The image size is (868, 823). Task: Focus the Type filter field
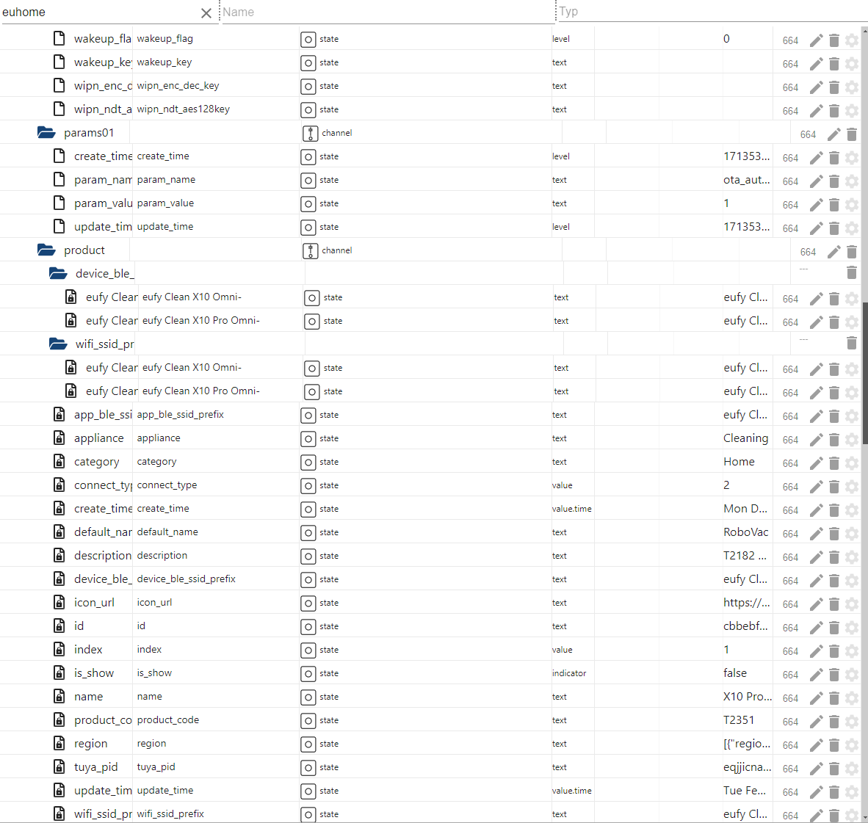[712, 12]
